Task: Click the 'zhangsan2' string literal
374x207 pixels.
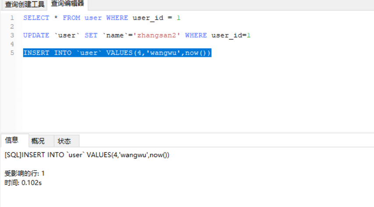Action: (156, 35)
